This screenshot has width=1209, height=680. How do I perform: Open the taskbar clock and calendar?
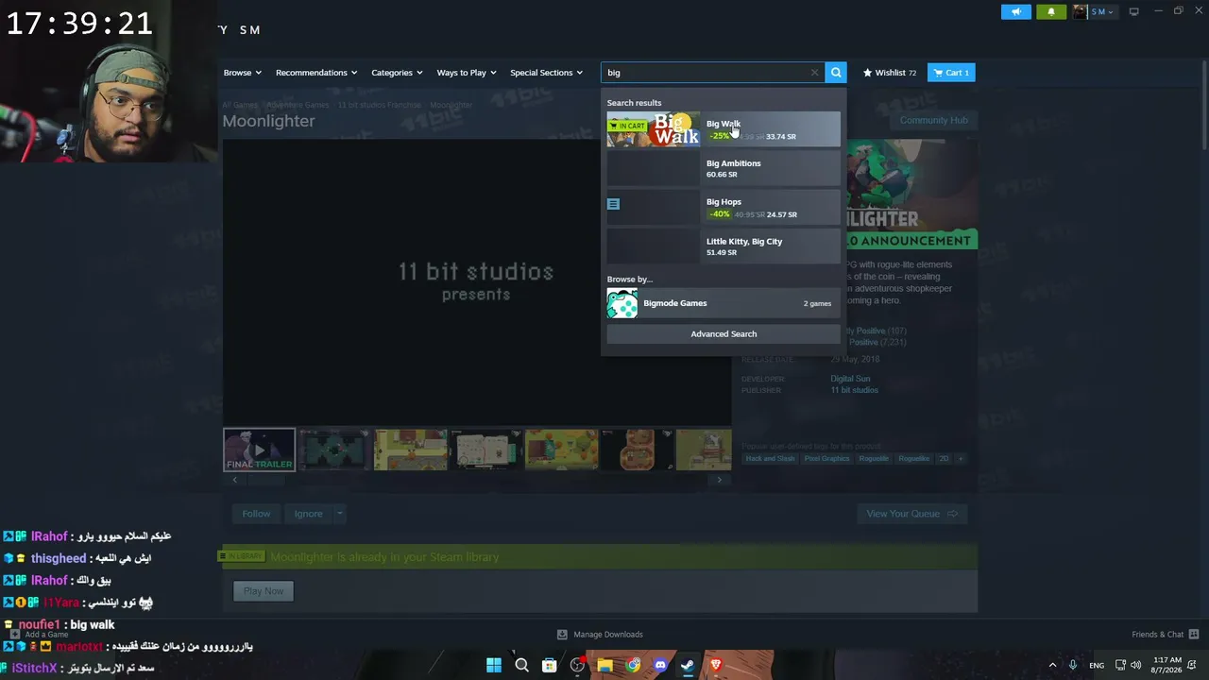click(1167, 665)
